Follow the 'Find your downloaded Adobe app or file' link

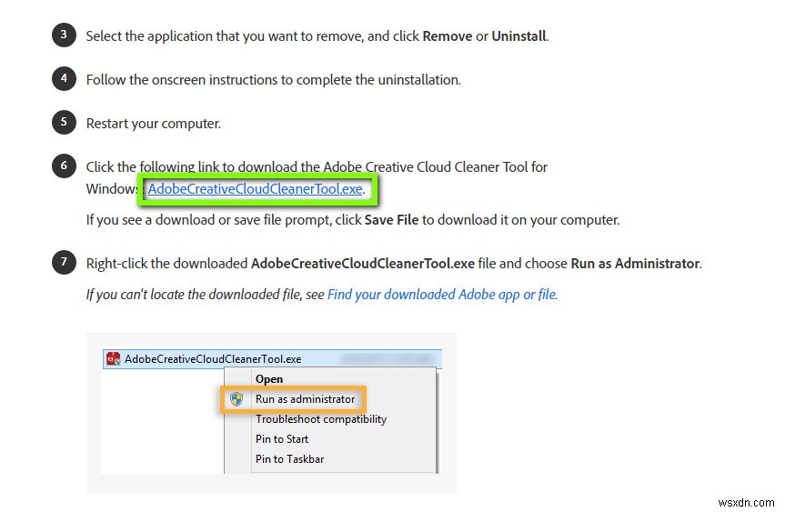[441, 295]
